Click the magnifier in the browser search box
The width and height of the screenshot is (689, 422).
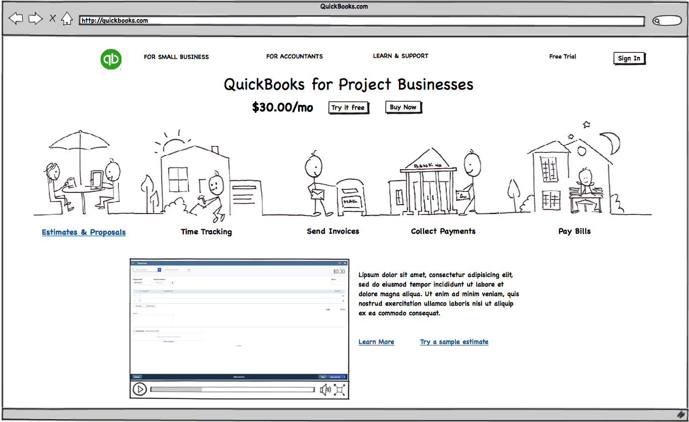tap(657, 21)
